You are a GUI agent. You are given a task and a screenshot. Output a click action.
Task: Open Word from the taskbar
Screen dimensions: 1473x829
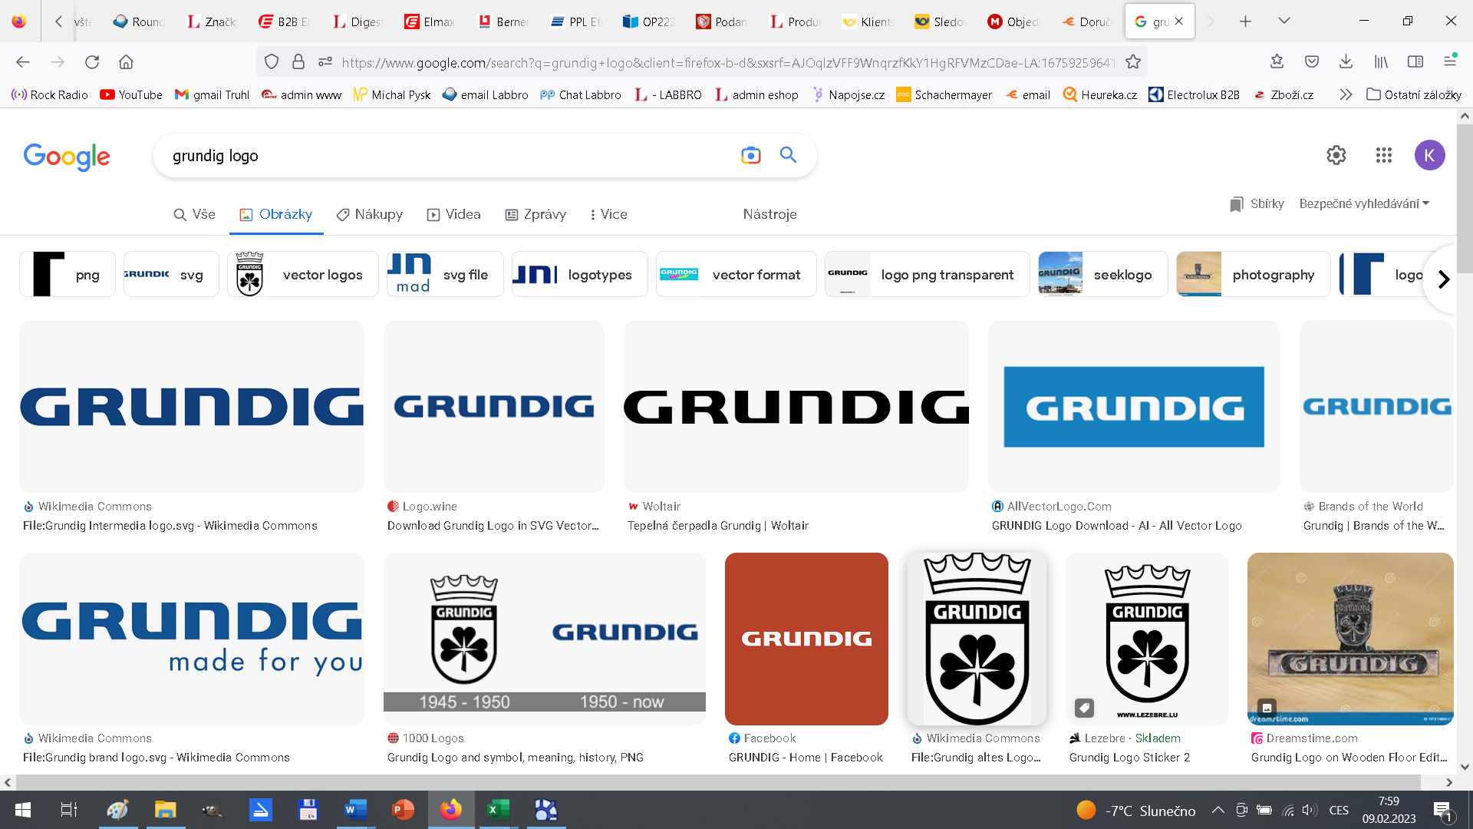pos(355,810)
